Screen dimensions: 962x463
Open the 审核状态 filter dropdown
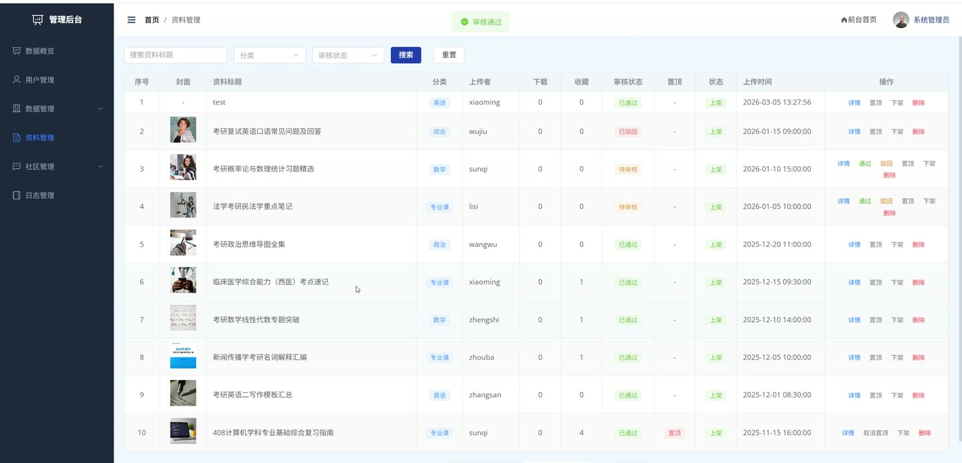click(x=348, y=55)
